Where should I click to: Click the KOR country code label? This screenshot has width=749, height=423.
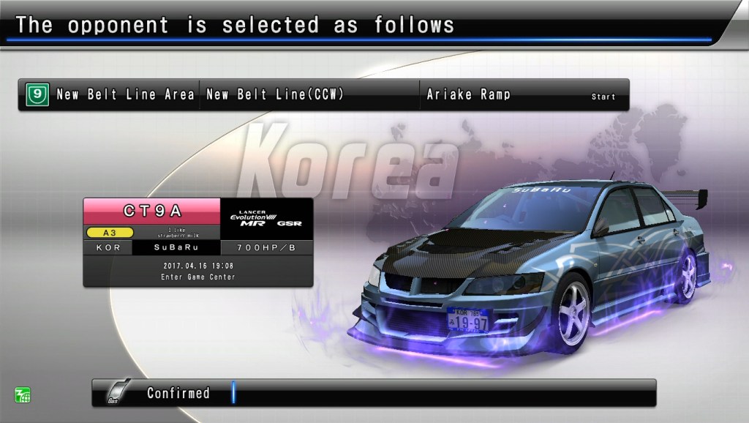(x=108, y=248)
